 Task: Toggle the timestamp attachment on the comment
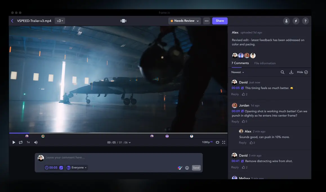pos(61,168)
